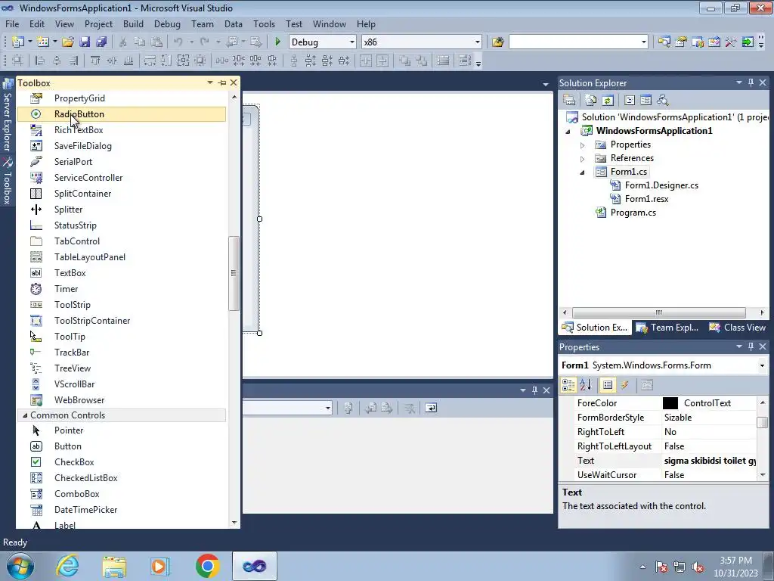This screenshot has height=581, width=774.
Task: Select the ComboBox control in the toolbox
Action: coord(122,493)
